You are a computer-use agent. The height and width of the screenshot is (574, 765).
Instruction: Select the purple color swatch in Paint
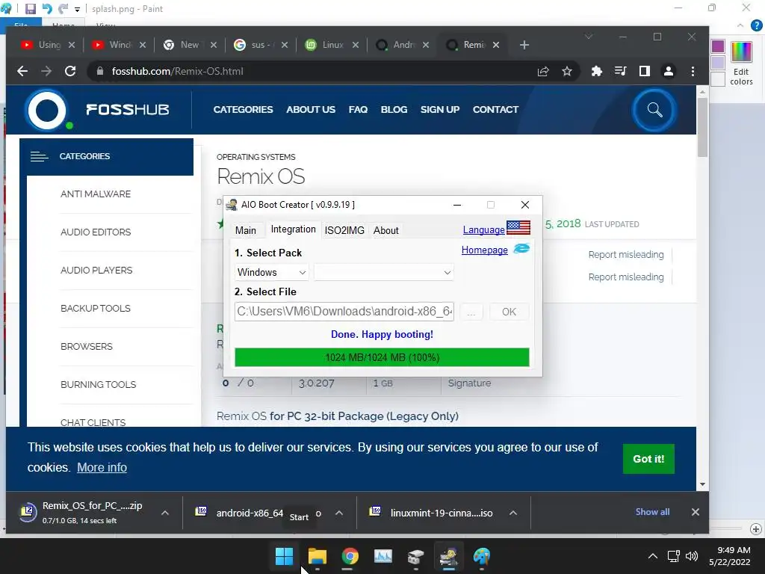[x=718, y=46]
